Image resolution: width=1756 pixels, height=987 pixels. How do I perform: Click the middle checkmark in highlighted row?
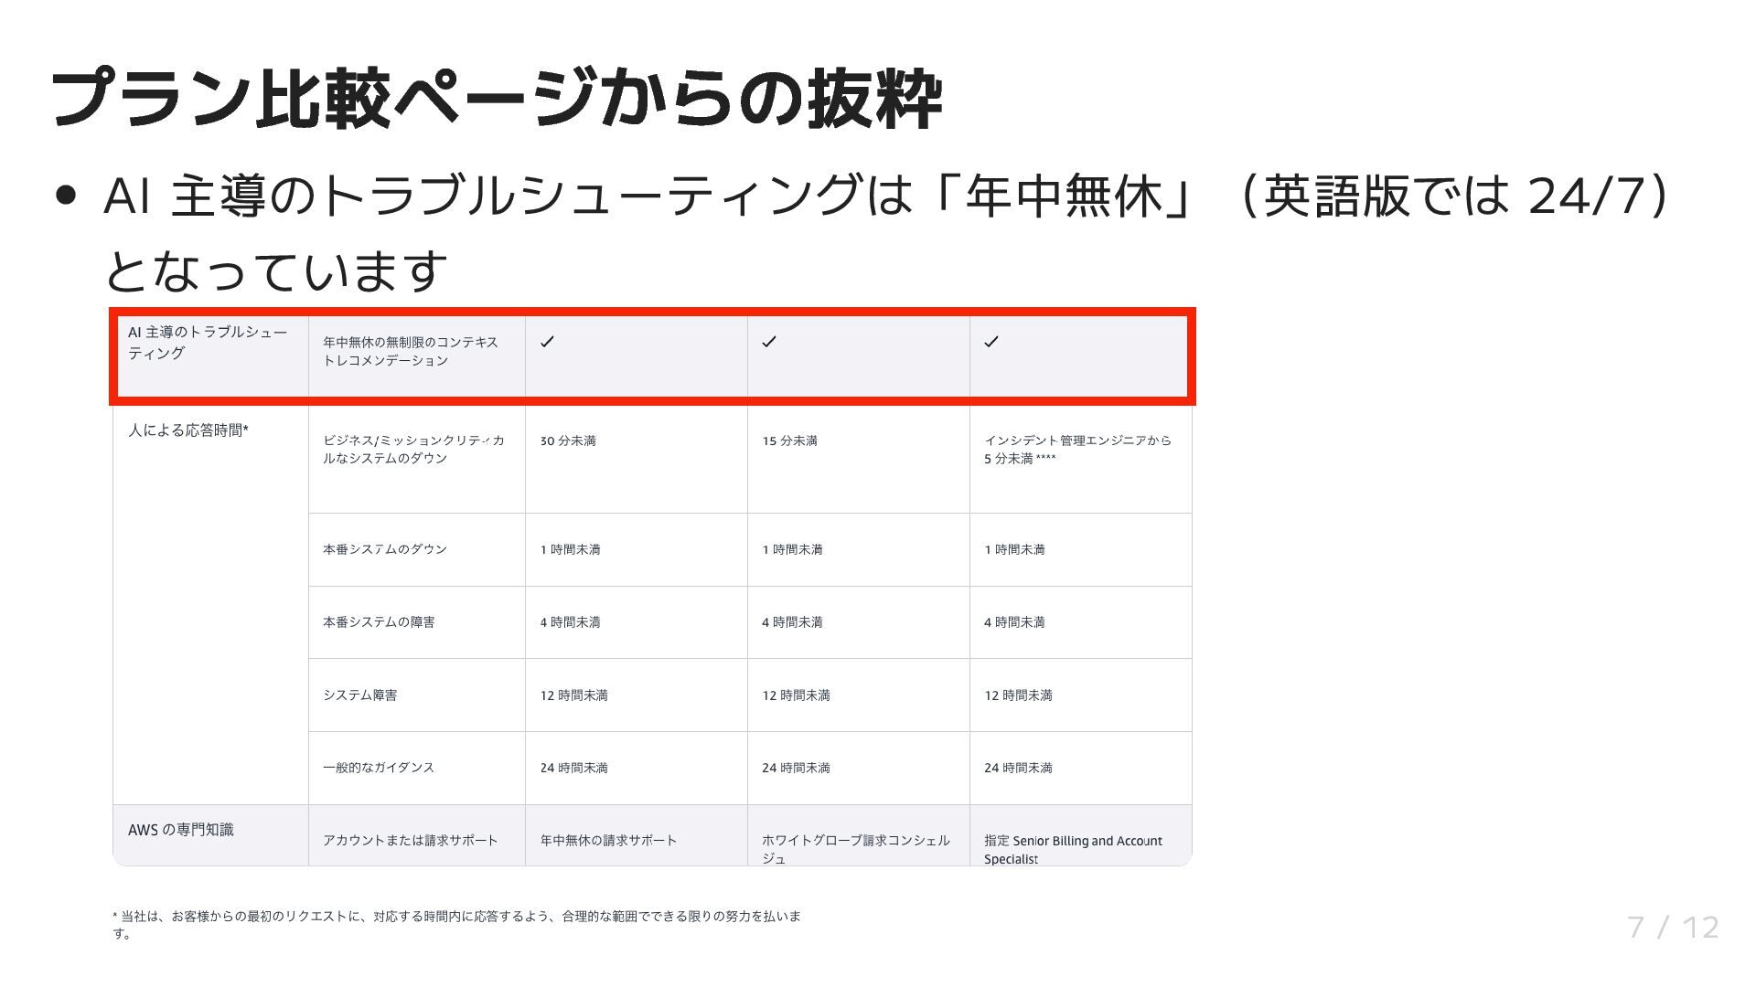(x=769, y=342)
